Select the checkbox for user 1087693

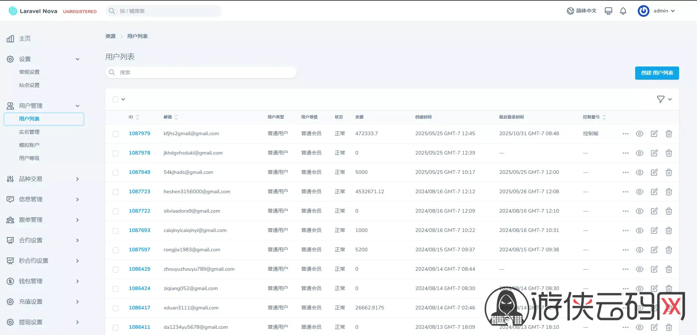tap(116, 231)
